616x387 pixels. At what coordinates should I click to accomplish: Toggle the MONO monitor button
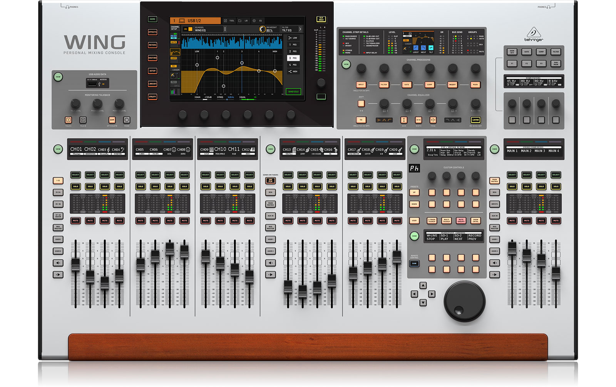tap(127, 120)
